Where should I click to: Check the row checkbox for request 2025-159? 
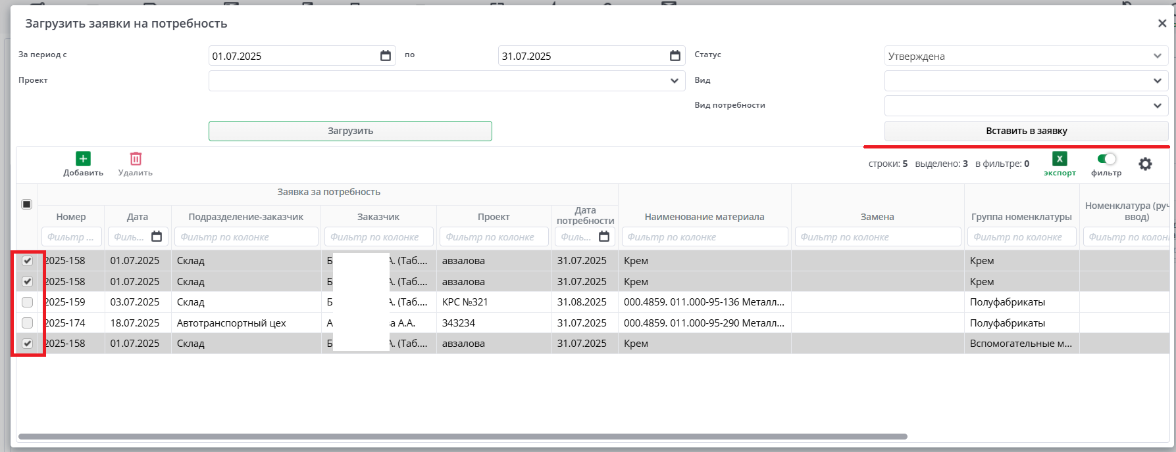(27, 302)
